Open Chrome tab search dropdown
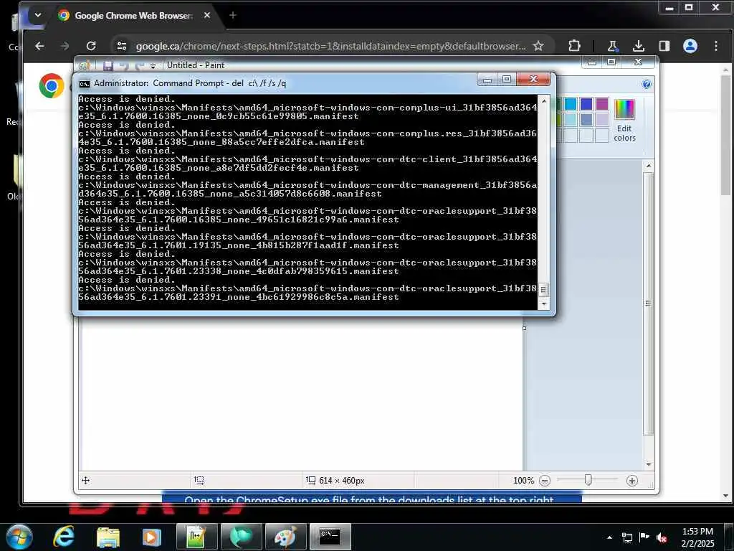The width and height of the screenshot is (734, 551). pos(38,15)
